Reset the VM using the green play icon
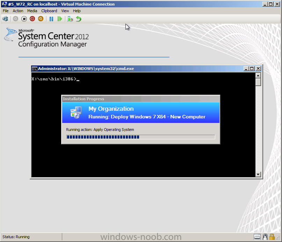This screenshot has height=242, width=282. coord(59,19)
